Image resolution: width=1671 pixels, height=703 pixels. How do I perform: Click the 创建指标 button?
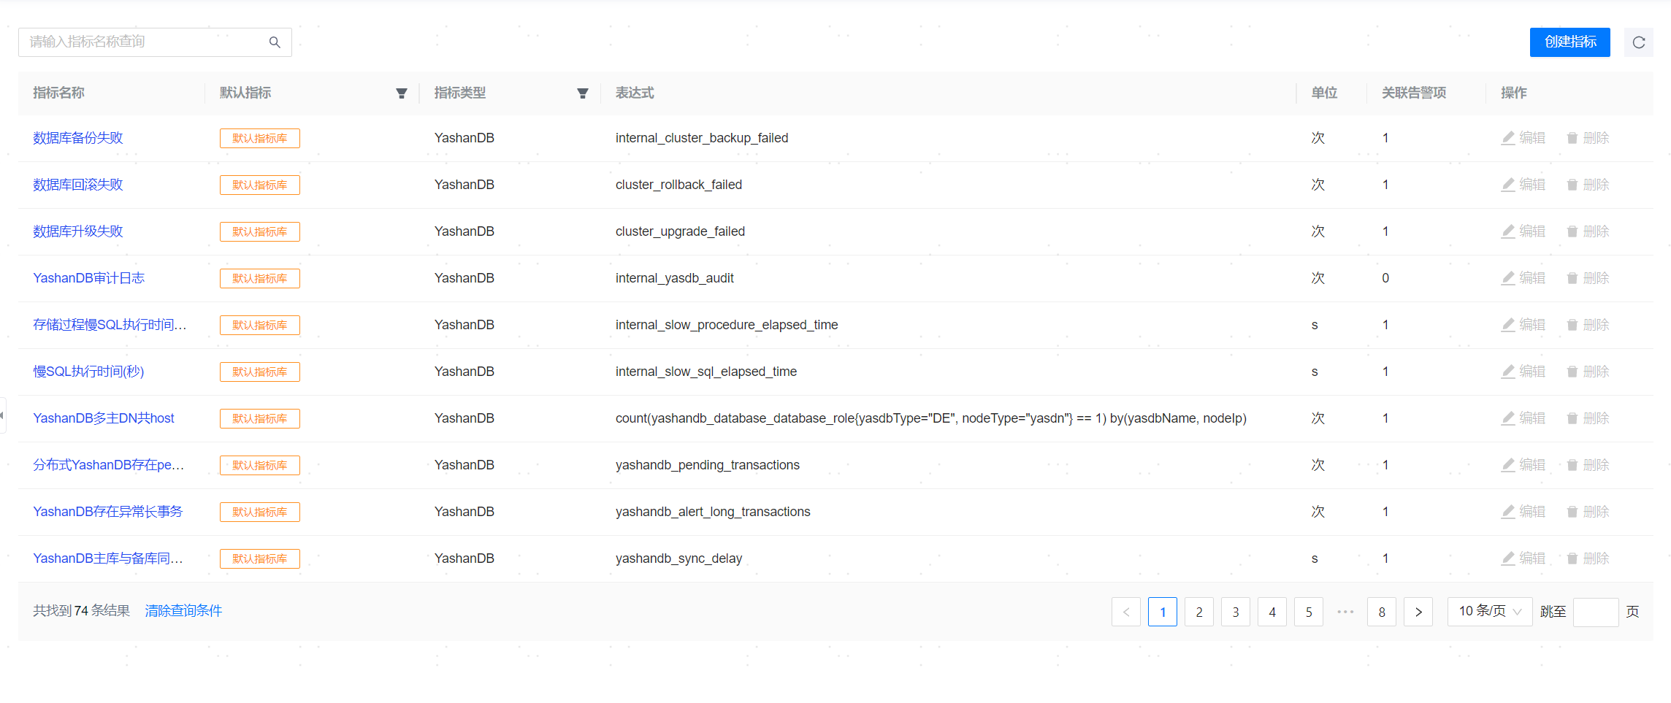[x=1569, y=42]
